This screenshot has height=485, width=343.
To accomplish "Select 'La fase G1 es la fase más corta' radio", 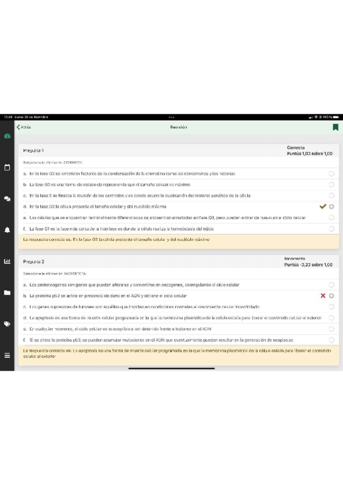I will coord(332,229).
